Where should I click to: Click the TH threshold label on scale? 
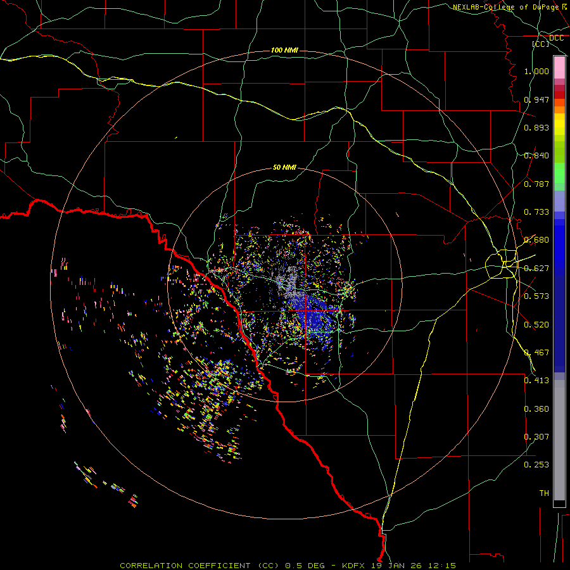tap(544, 493)
